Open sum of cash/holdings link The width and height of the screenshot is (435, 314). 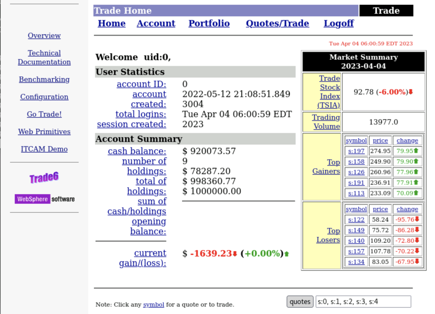(137, 206)
